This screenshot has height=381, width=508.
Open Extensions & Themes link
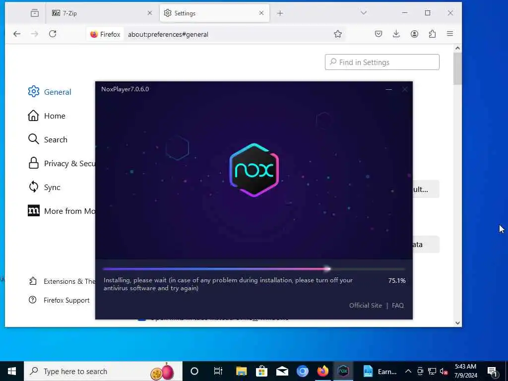[62, 281]
